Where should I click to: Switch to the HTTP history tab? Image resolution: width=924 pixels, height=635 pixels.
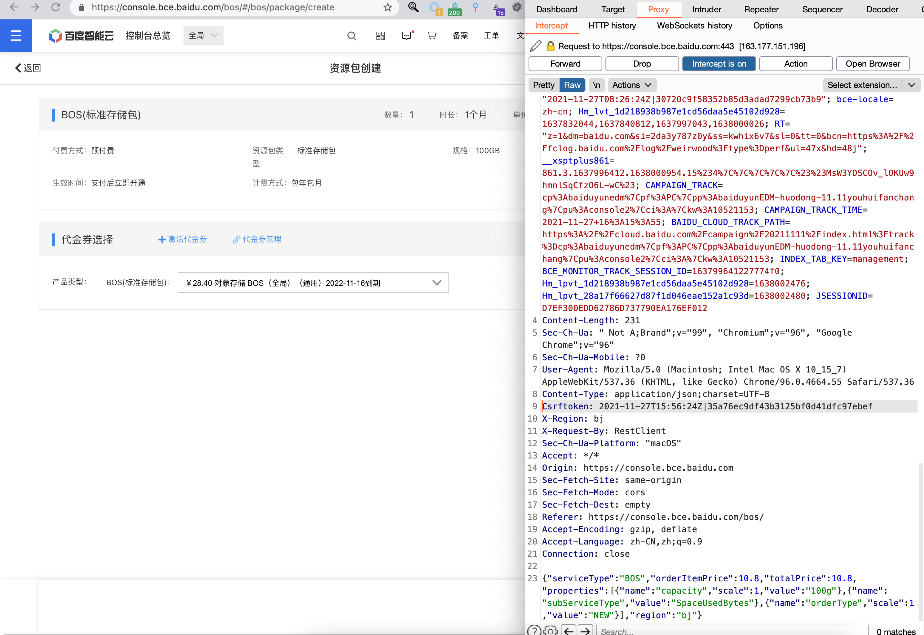click(x=612, y=26)
